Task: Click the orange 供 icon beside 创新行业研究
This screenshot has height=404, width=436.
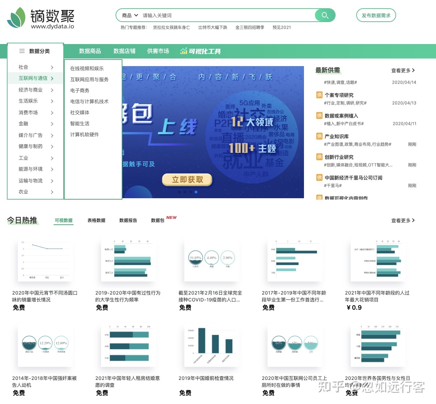Action: [x=319, y=157]
